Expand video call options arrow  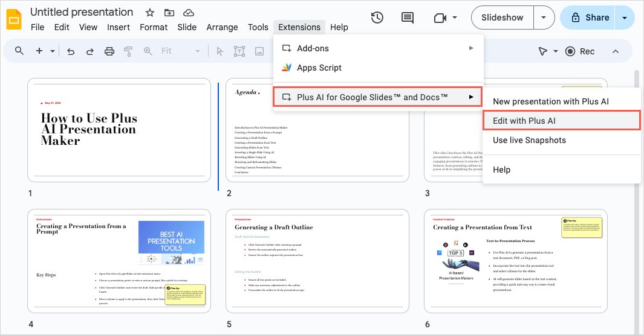[x=455, y=18]
